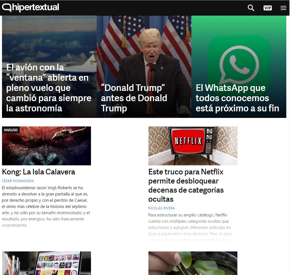Image resolution: width=290 pixels, height=275 pixels.
Task: Open the Kong: La Isla Calavera headline
Action: [38, 172]
